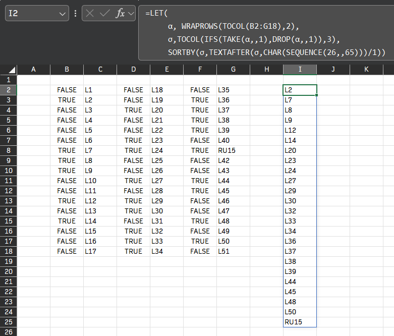
Task: Click cell C18 containing L17
Action: coord(100,251)
